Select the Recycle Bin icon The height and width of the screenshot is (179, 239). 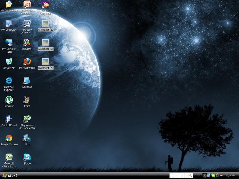(9, 64)
